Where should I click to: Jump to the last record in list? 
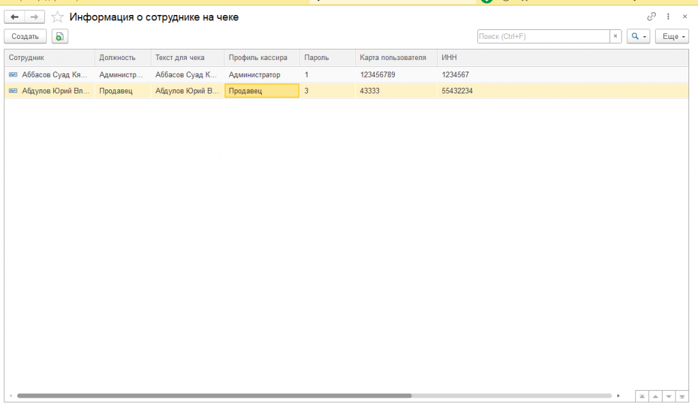coord(682,396)
